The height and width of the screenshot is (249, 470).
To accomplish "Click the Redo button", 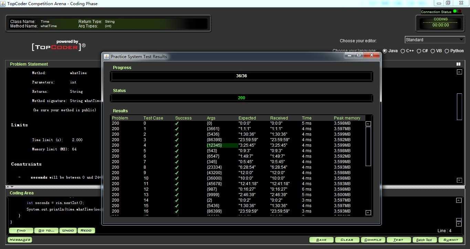I will click(86, 230).
